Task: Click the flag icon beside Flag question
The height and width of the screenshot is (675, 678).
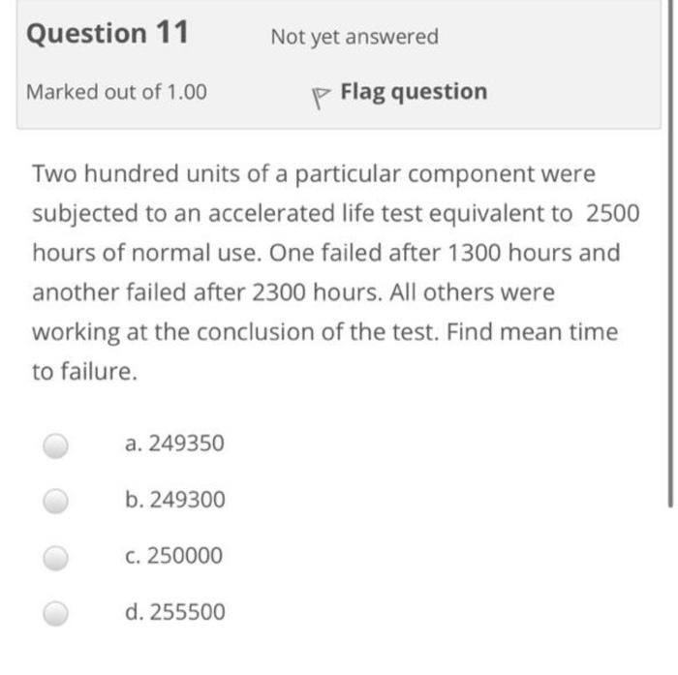Action: pos(321,98)
